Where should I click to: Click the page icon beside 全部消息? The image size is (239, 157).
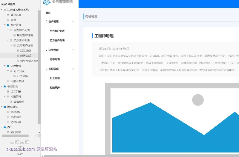point(8,117)
